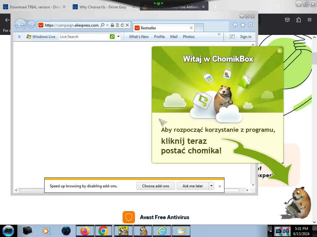Viewport: 317px width, 237px height.
Task: Focus the Live Search input field
Action: [x=84, y=37]
